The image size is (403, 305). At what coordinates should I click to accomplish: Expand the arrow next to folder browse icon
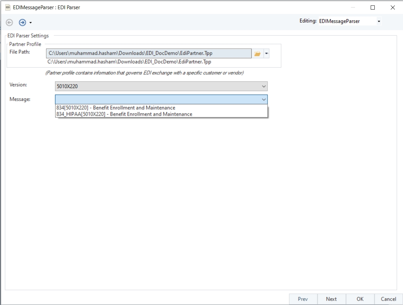(x=267, y=54)
